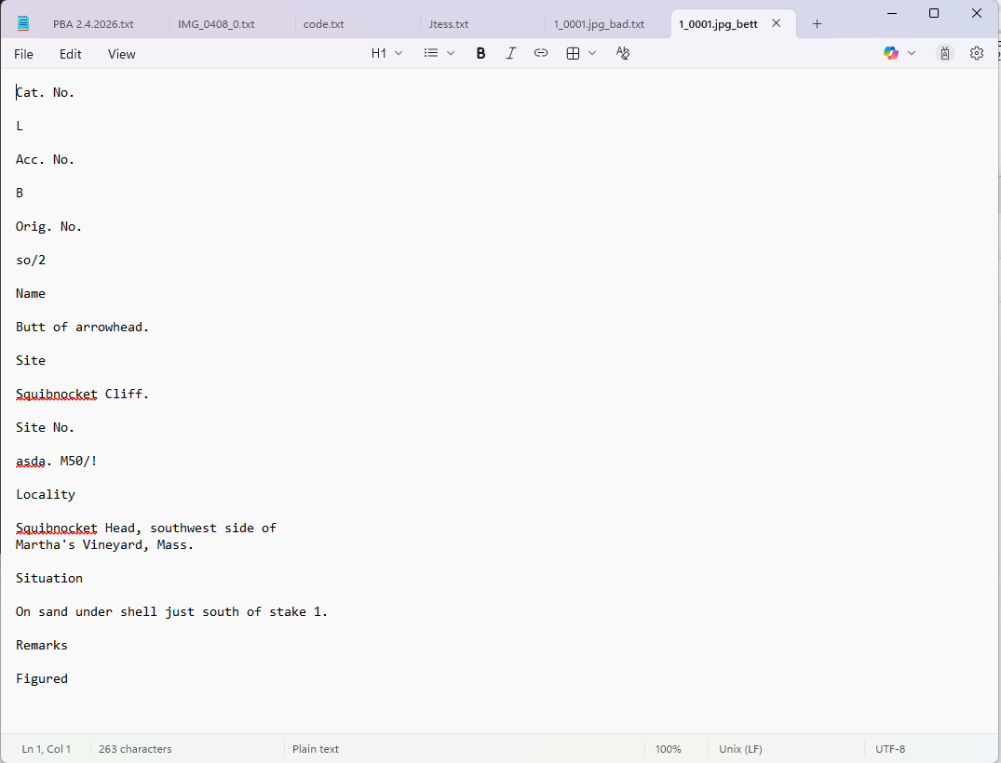Insert a link using the link icon
1001x763 pixels.
tap(541, 54)
